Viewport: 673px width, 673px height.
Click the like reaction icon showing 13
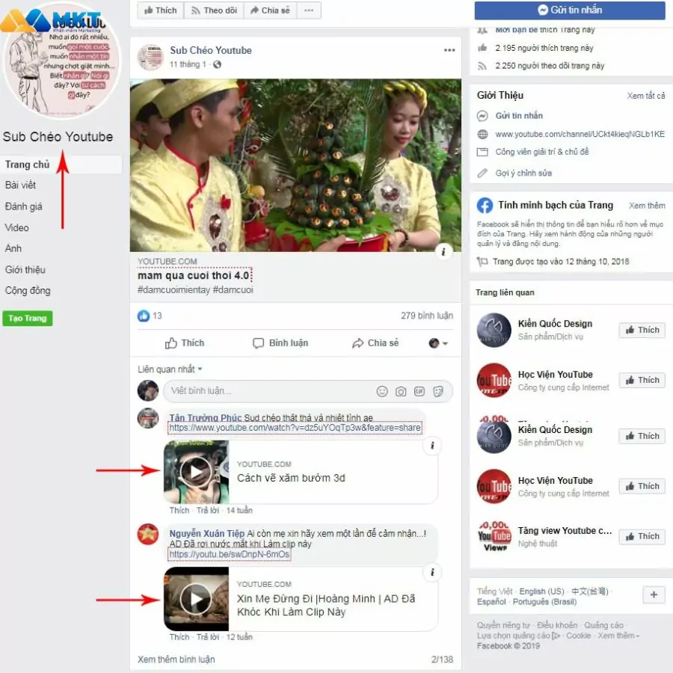144,316
